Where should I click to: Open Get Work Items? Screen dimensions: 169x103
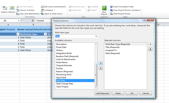(x=25, y=7)
